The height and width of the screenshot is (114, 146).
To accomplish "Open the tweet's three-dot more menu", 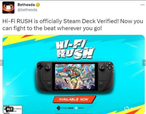I will tap(142, 5).
